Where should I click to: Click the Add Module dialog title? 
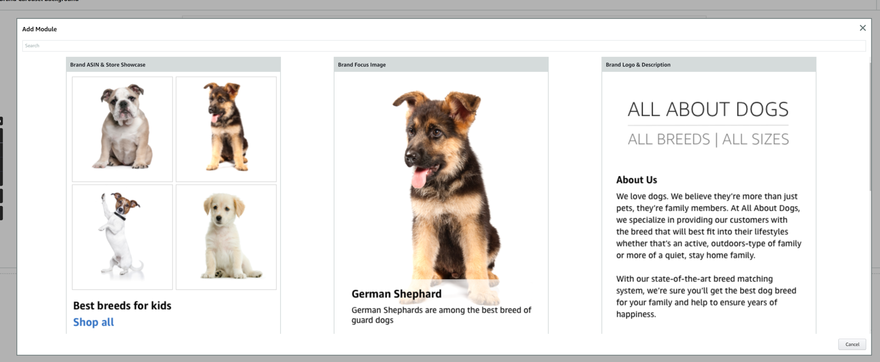(x=39, y=29)
